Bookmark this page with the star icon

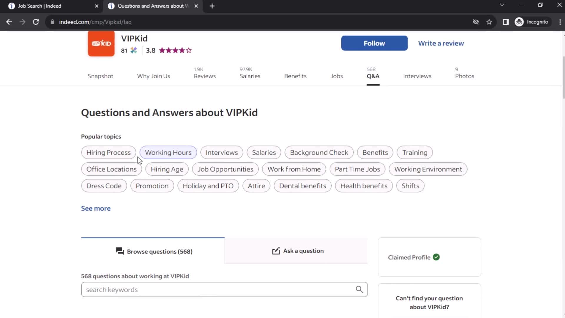pyautogui.click(x=489, y=22)
